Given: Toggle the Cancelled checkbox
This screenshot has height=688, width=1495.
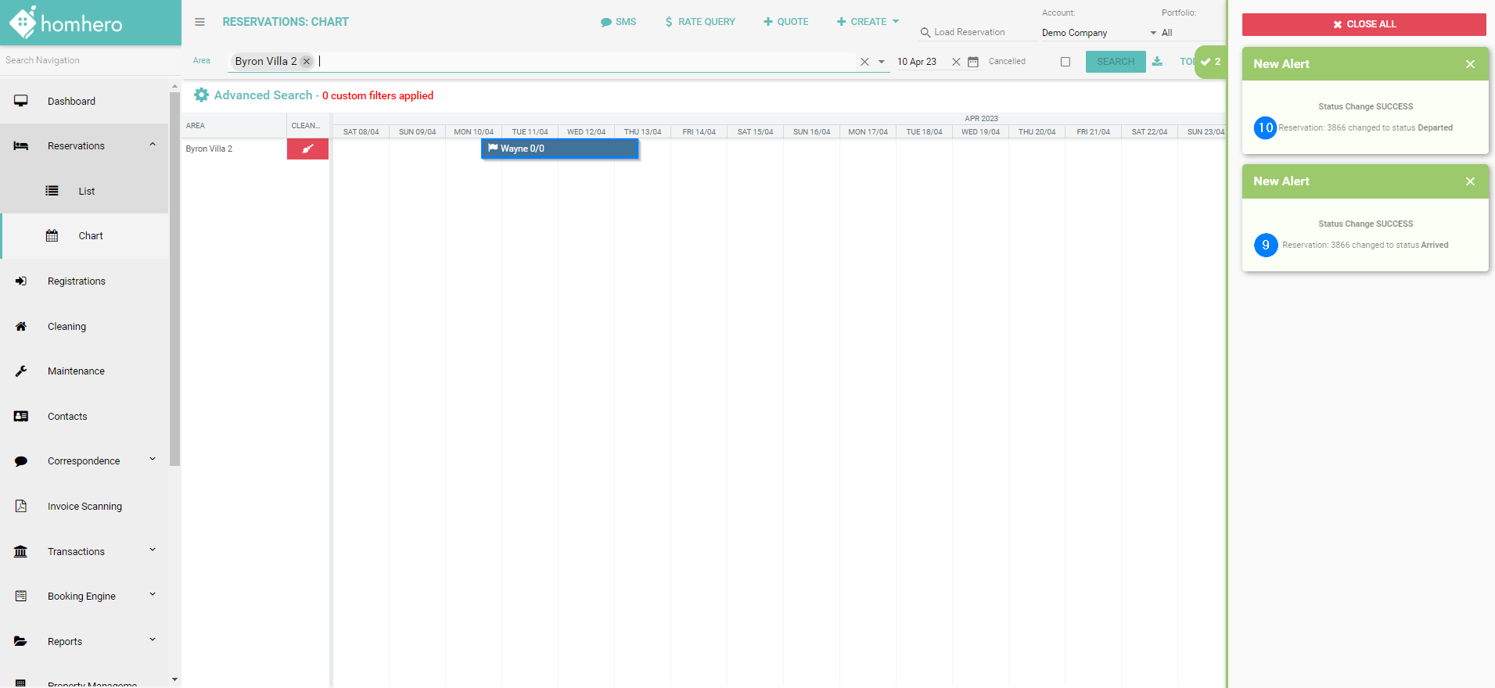Looking at the screenshot, I should [1065, 62].
